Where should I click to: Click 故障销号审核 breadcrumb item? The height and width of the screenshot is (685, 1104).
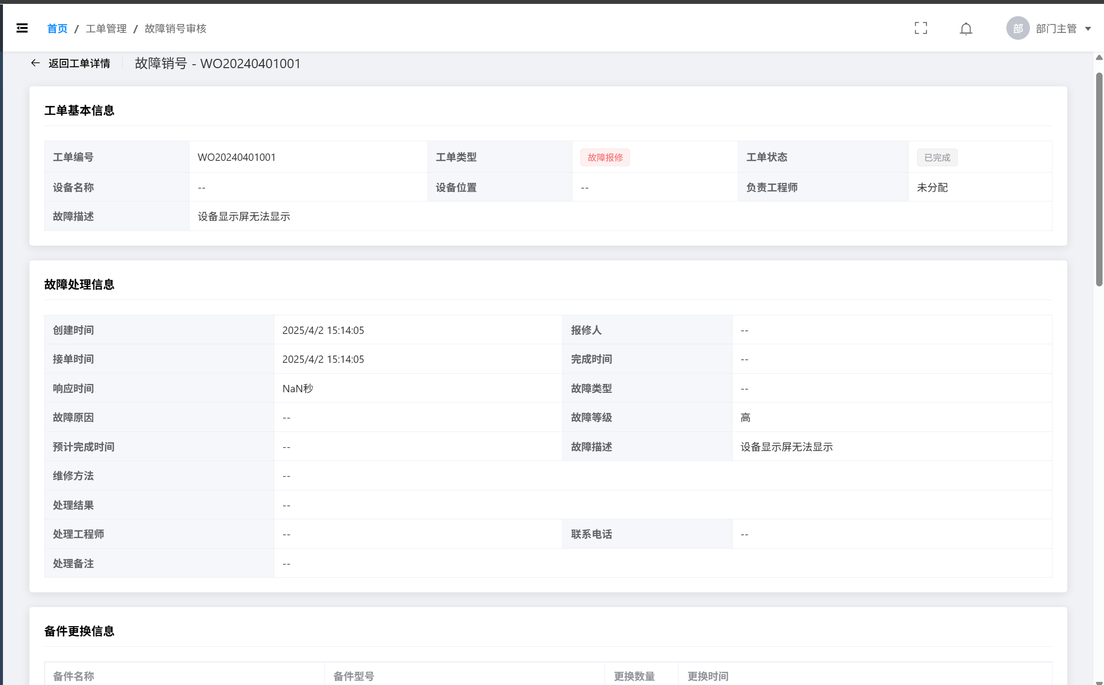(175, 29)
